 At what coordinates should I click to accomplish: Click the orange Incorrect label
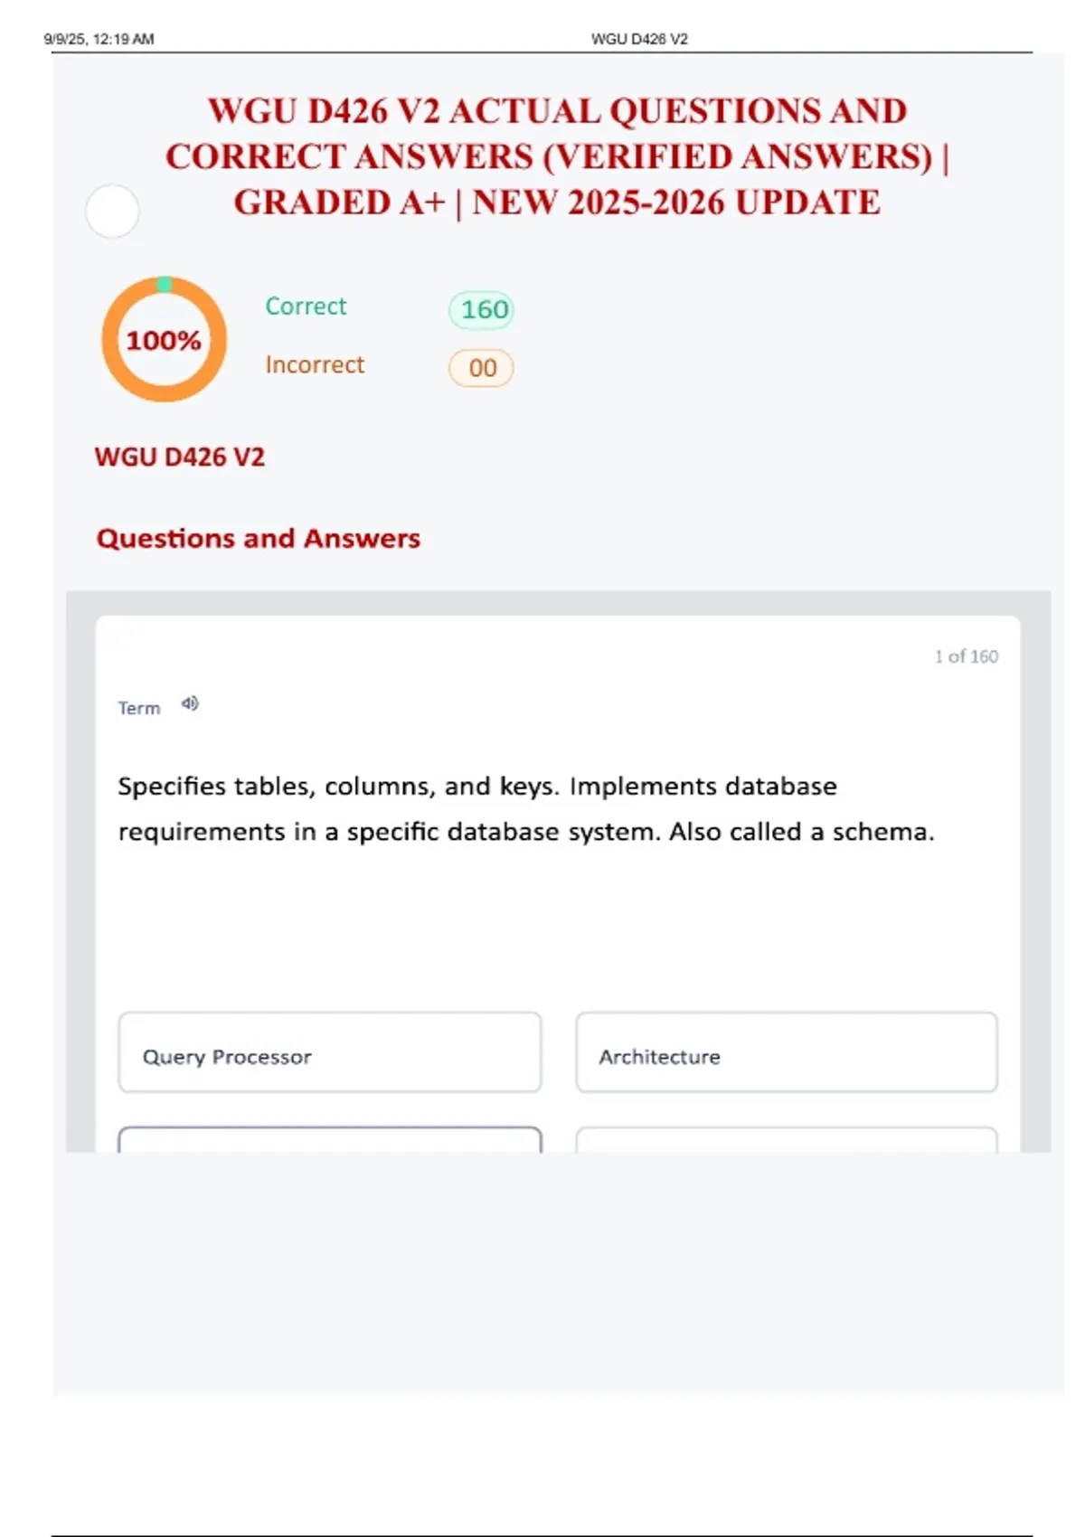315,364
